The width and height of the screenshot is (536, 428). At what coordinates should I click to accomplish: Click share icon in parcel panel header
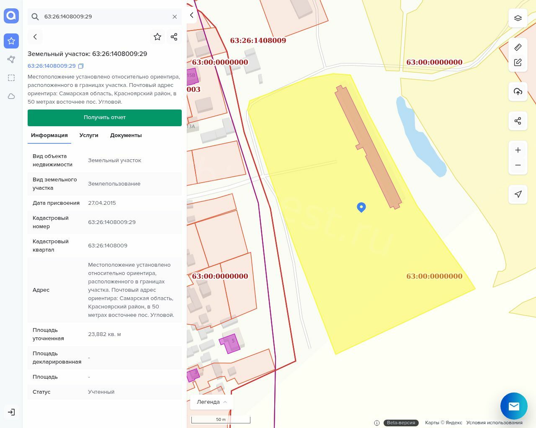coord(174,37)
